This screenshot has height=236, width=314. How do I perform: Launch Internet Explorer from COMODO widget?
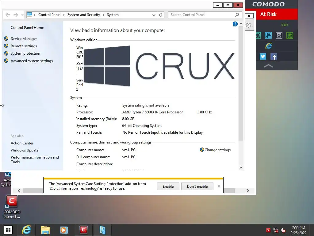coord(269,46)
